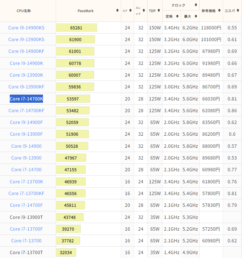Sort by コア column arrows

(131, 10)
